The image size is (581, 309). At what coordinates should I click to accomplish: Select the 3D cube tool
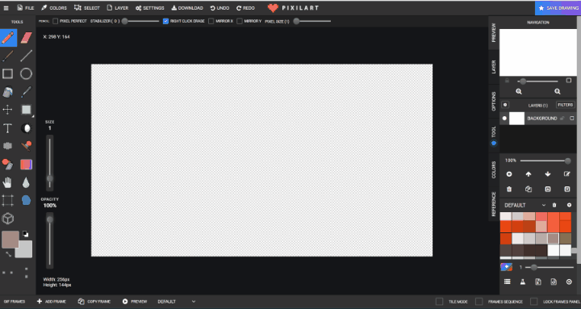(8, 219)
